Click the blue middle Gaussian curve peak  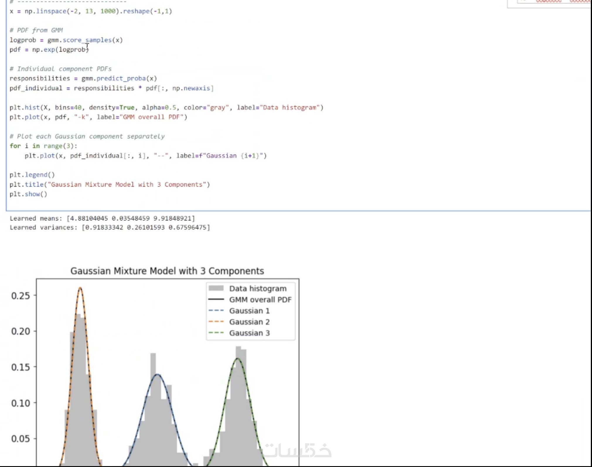pyautogui.click(x=158, y=374)
